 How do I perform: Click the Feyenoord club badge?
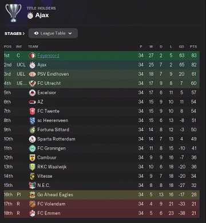pos(32,56)
